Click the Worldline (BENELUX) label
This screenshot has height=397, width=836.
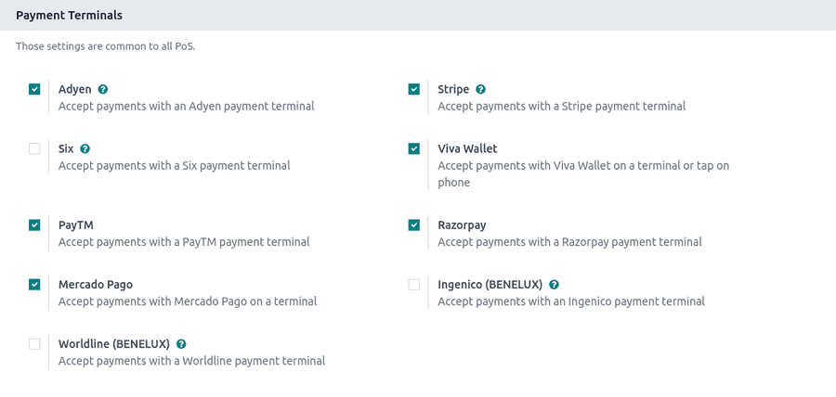click(113, 344)
